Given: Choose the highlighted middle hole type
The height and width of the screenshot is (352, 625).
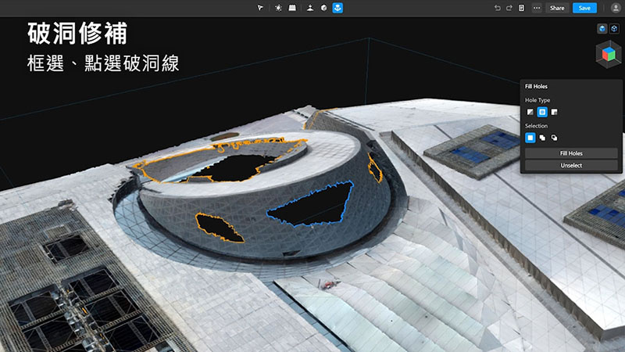Looking at the screenshot, I should pyautogui.click(x=542, y=112).
